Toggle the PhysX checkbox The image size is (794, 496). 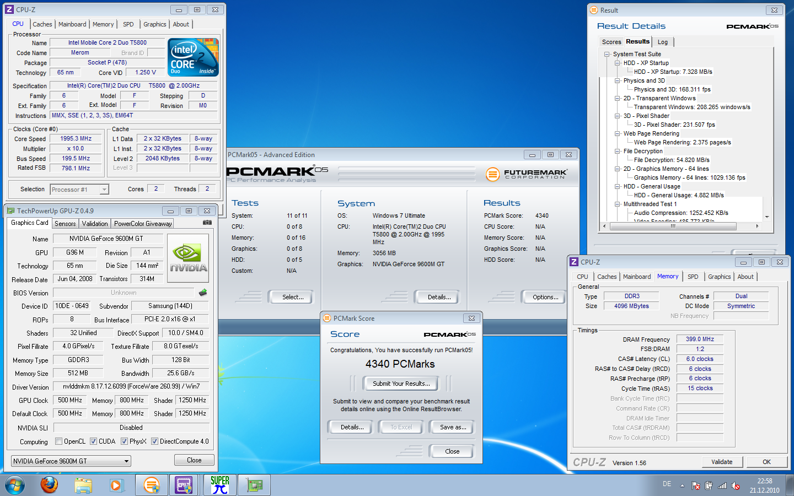pos(125,441)
